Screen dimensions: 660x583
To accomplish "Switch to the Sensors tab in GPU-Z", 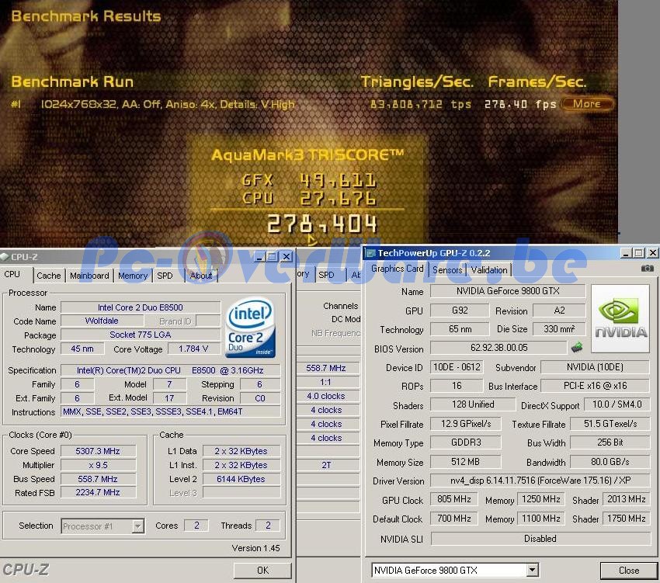I will pyautogui.click(x=447, y=270).
